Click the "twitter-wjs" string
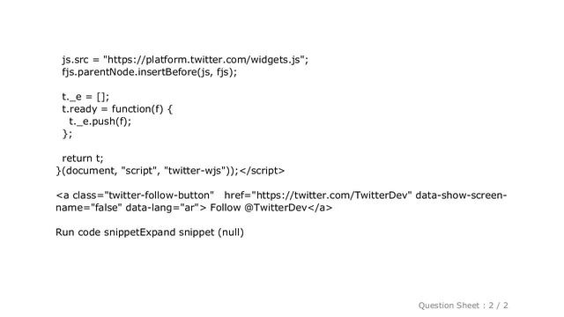 (197, 171)
